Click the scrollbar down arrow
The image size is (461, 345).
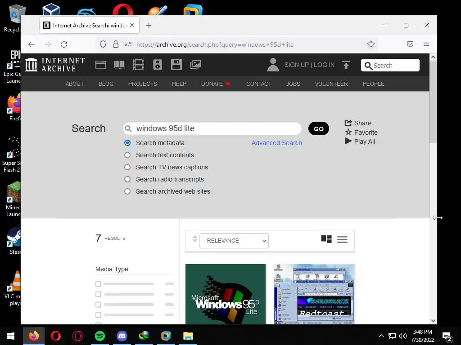[x=433, y=321]
